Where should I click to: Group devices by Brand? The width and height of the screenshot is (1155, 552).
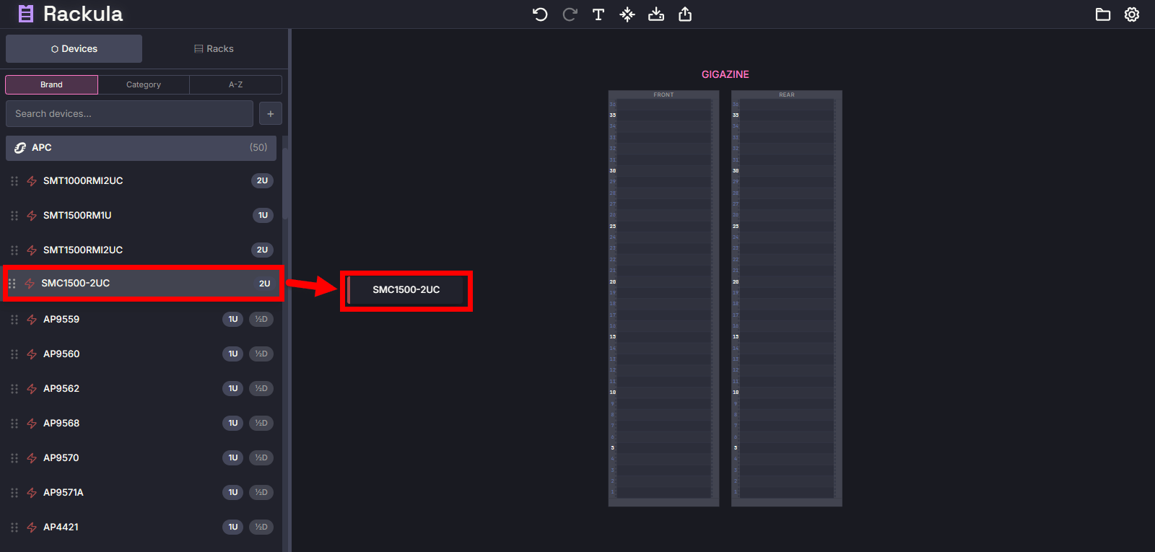pos(51,84)
